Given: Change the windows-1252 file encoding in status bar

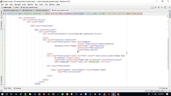Looking at the screenshot, I should (160, 91).
